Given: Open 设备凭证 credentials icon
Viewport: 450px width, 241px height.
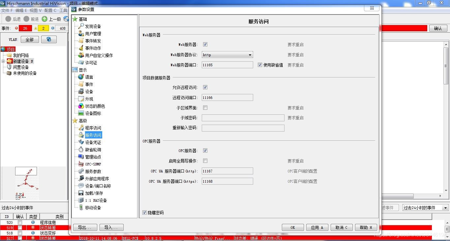Looking at the screenshot, I should tap(81, 142).
